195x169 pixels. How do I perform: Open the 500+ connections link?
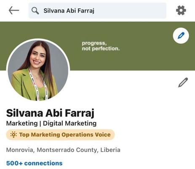click(35, 163)
